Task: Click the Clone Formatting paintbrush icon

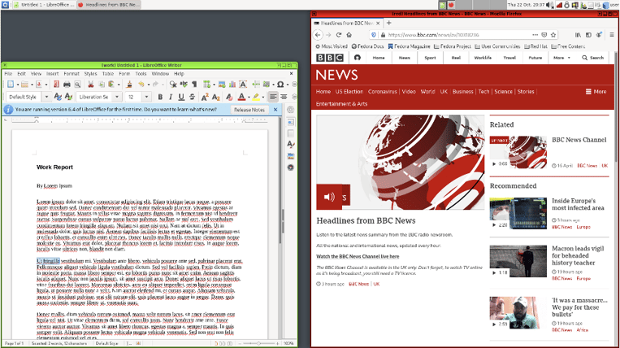Action: (129, 85)
